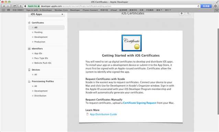
Task: Go forward with the Safari forward arrow
Action: (x=8, y=6)
